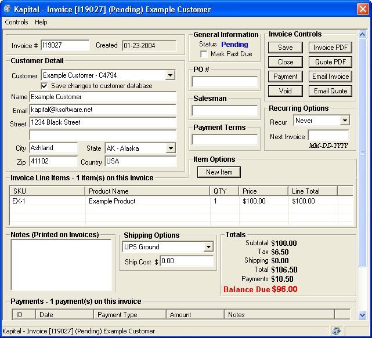This screenshot has height=338, width=372.
Task: Click the Amount column header in Payments
Action: coord(195,315)
